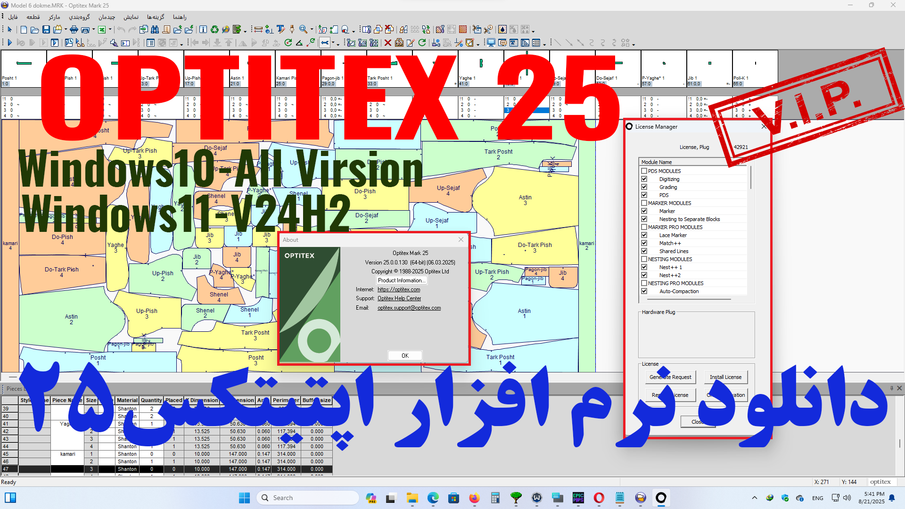Click the Find binoculars icon
This screenshot has height=509, width=905.
tap(156, 29)
